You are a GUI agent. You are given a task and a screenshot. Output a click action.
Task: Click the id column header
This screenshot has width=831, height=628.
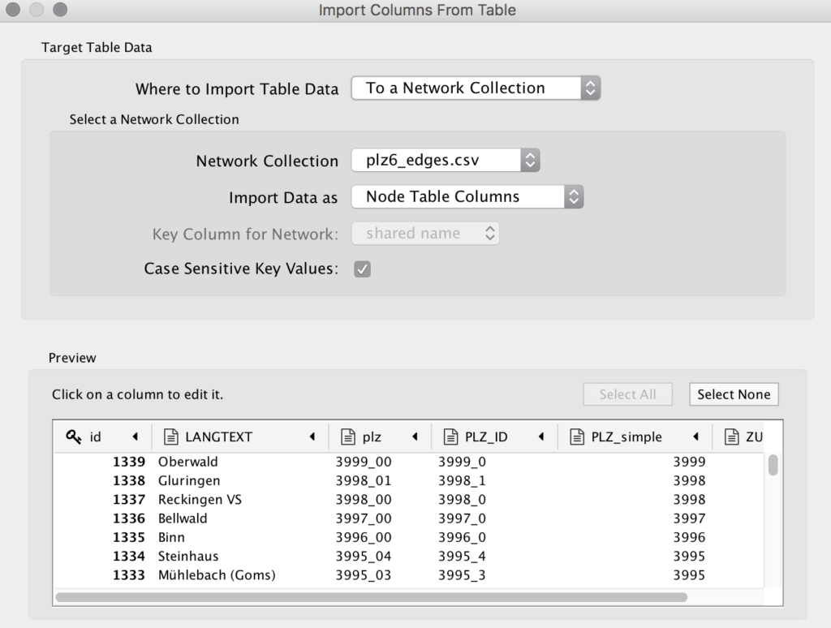coord(102,437)
